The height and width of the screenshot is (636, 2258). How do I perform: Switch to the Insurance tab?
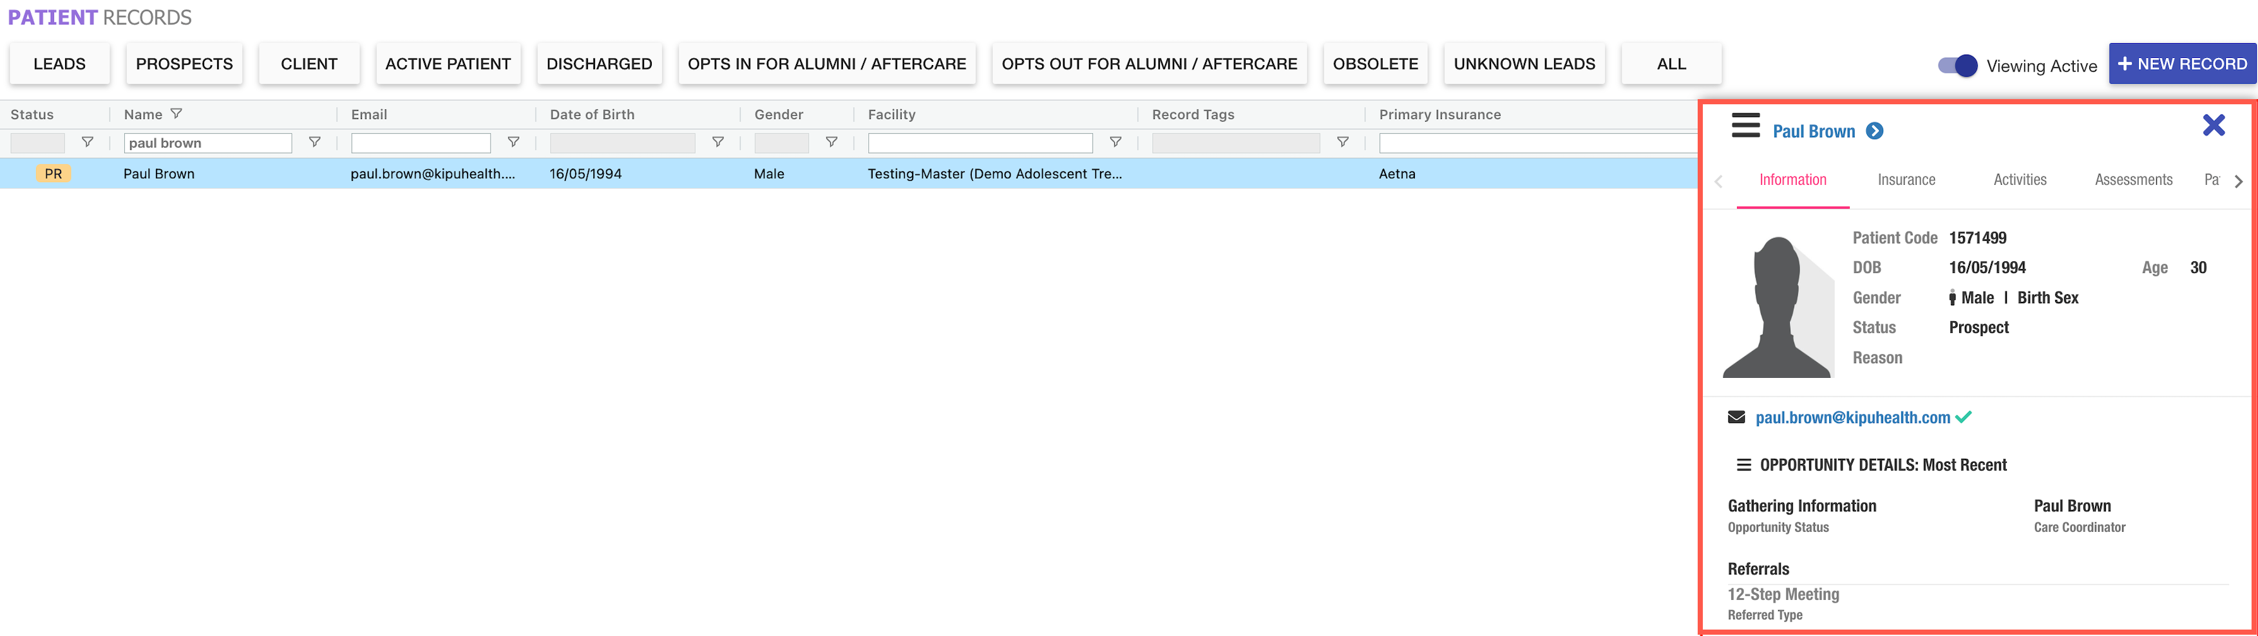1906,180
